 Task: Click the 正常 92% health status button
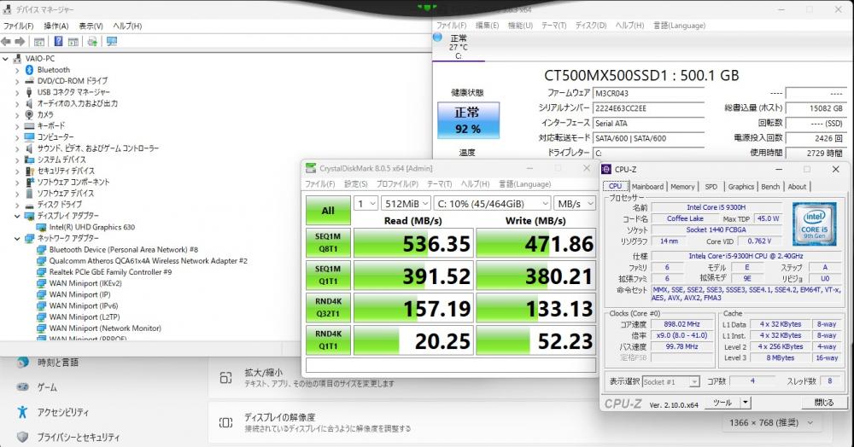click(468, 120)
